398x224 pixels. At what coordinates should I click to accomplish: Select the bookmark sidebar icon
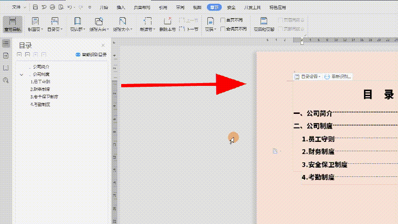coord(6,68)
